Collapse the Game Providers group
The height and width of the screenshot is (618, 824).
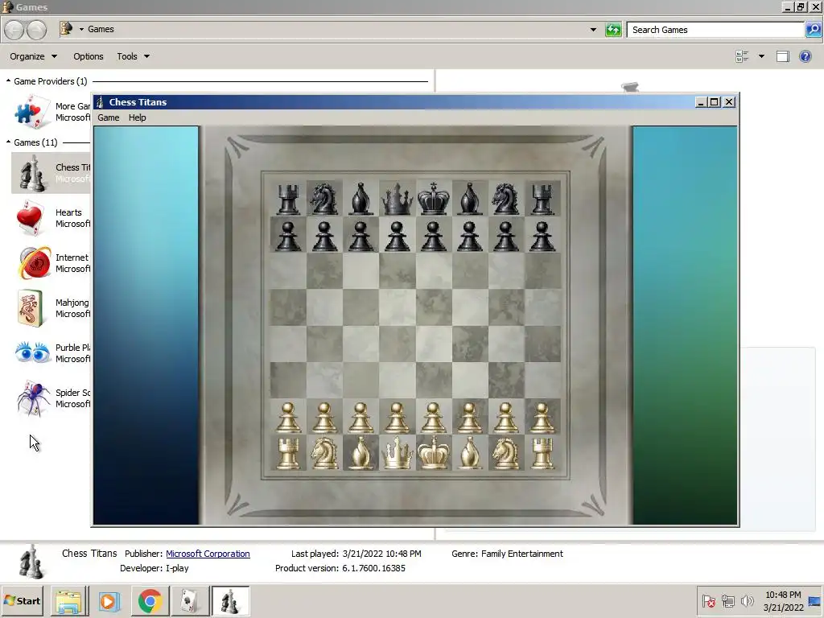click(8, 81)
